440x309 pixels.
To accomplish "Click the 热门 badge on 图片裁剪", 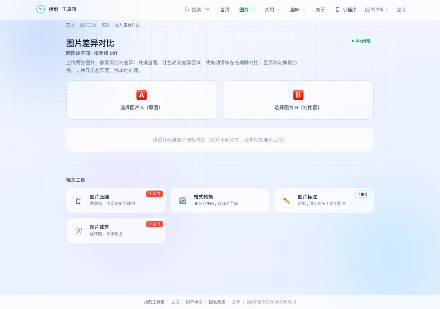I will (x=154, y=224).
